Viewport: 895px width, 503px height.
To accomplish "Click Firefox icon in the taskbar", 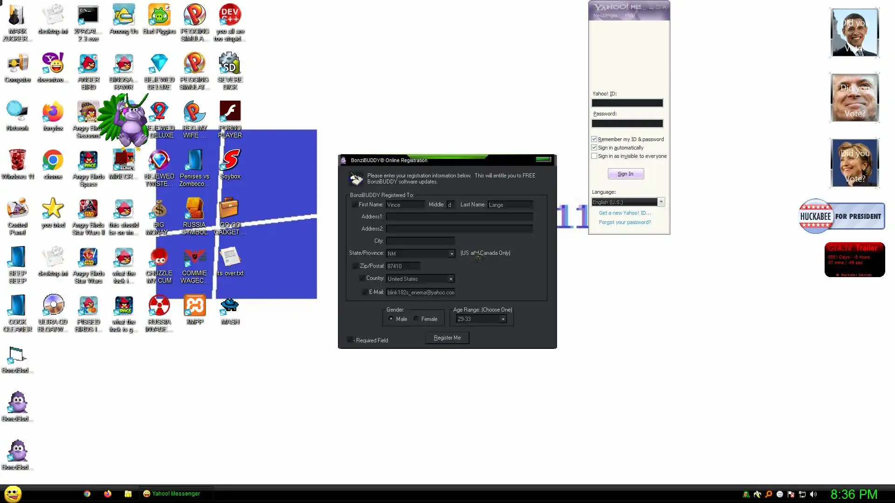I will (108, 494).
